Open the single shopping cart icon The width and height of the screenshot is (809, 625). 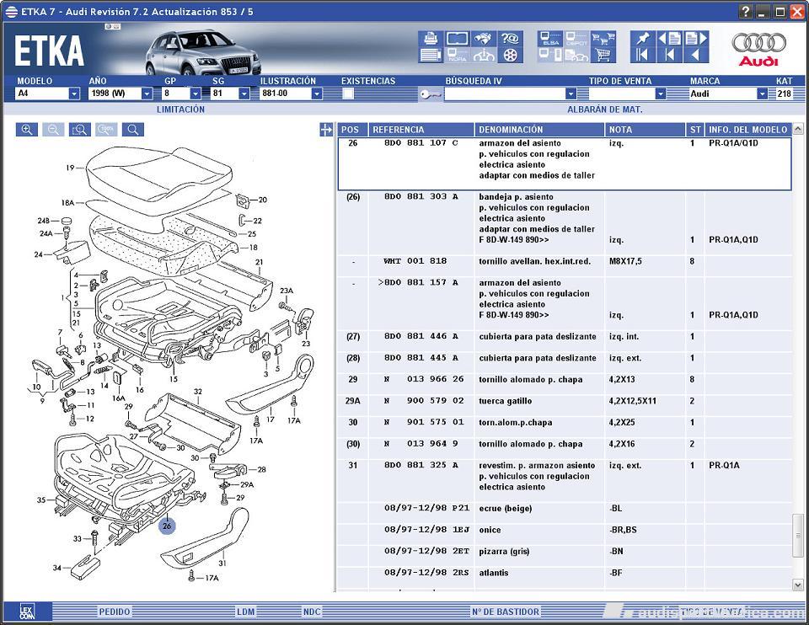[603, 55]
